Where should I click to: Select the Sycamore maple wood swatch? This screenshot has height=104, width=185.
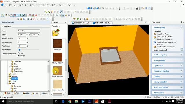tap(58, 84)
